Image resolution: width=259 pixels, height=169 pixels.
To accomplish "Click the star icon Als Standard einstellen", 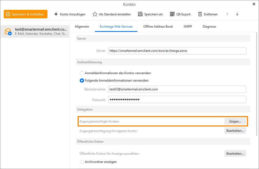I will point(95,14).
